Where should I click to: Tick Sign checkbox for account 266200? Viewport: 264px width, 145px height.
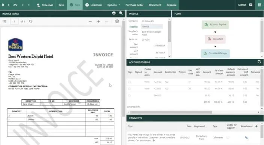coord(130,96)
